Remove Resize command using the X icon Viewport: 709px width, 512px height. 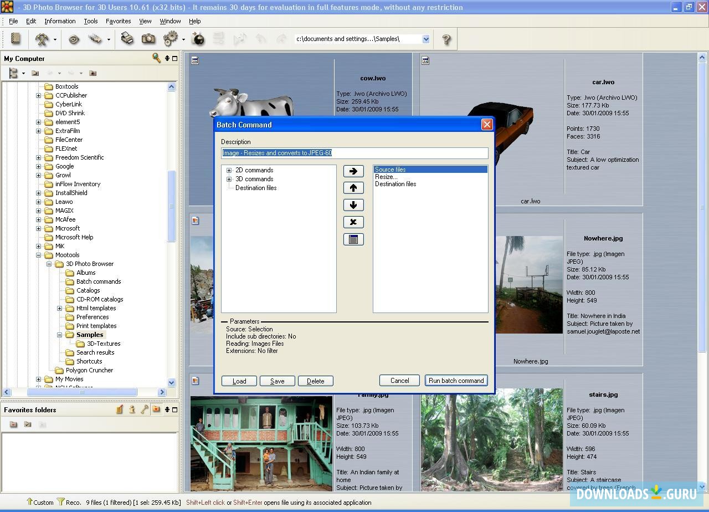click(x=353, y=222)
